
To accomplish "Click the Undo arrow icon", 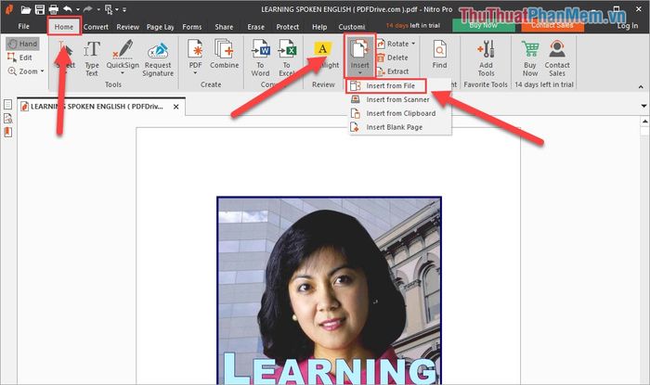I will (x=68, y=9).
